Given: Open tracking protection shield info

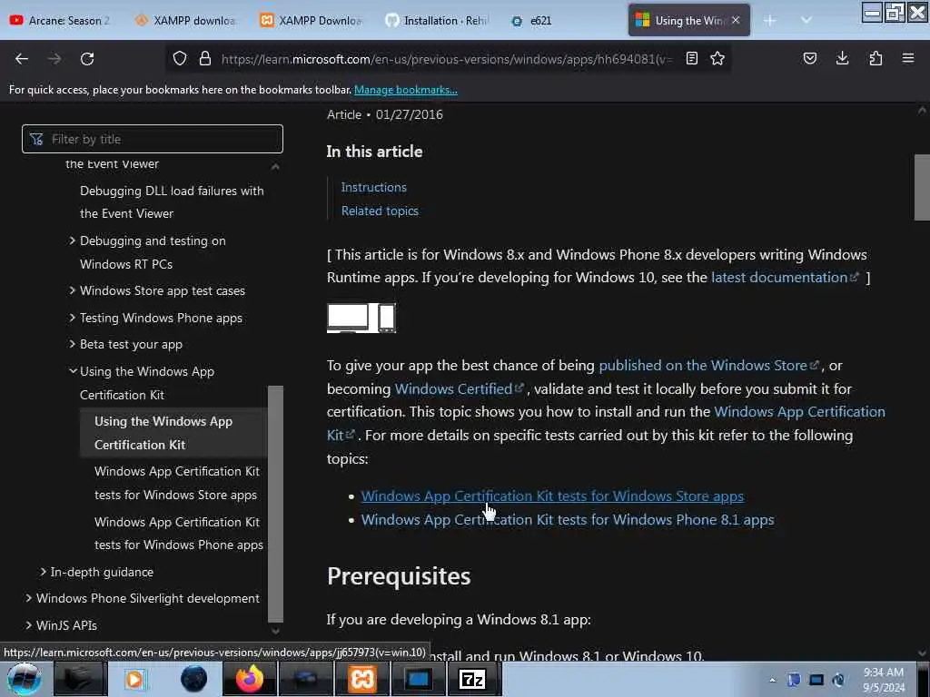Looking at the screenshot, I should point(180,59).
